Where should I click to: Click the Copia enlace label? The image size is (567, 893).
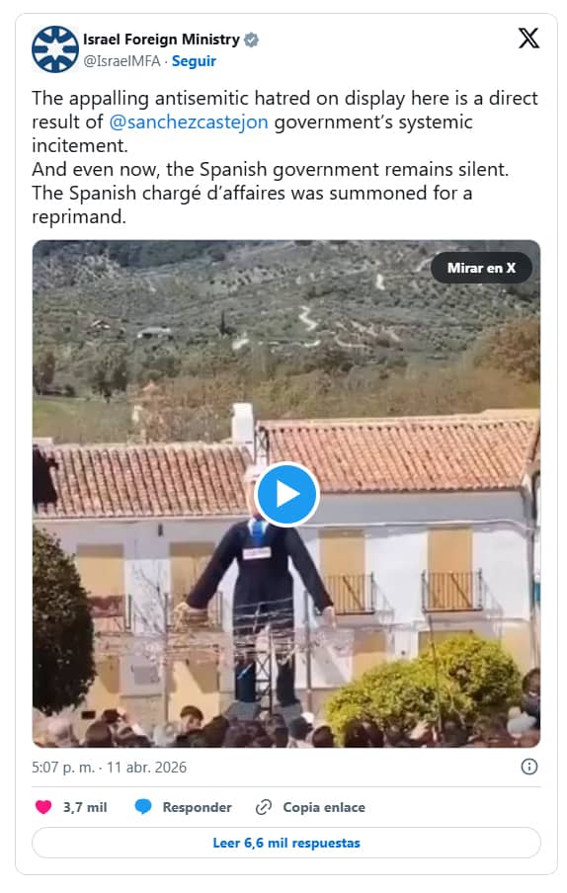324,807
